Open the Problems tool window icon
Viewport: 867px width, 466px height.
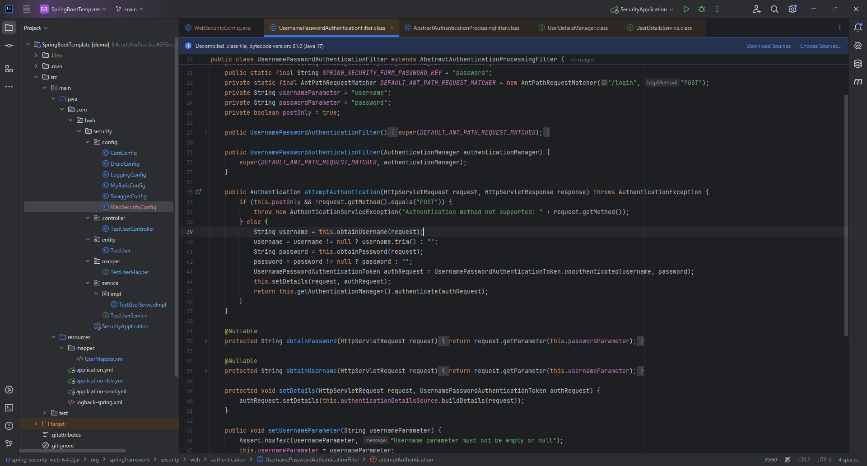pos(9,426)
